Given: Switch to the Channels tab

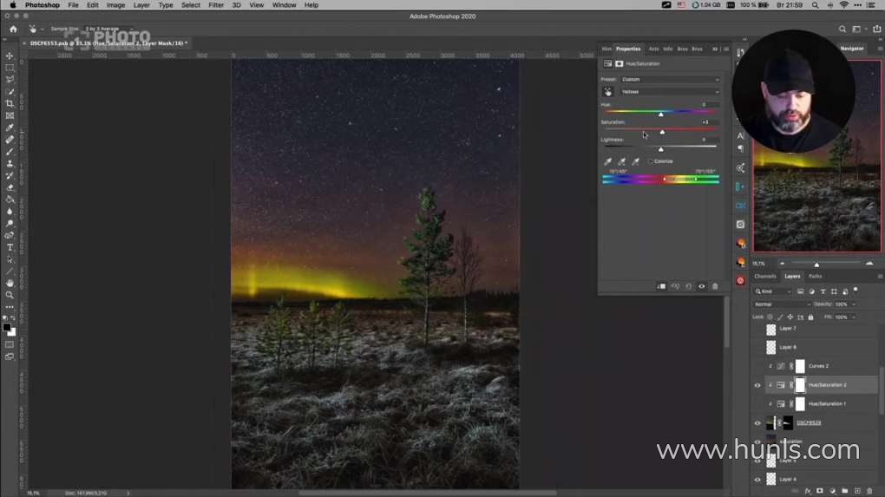Looking at the screenshot, I should point(764,277).
